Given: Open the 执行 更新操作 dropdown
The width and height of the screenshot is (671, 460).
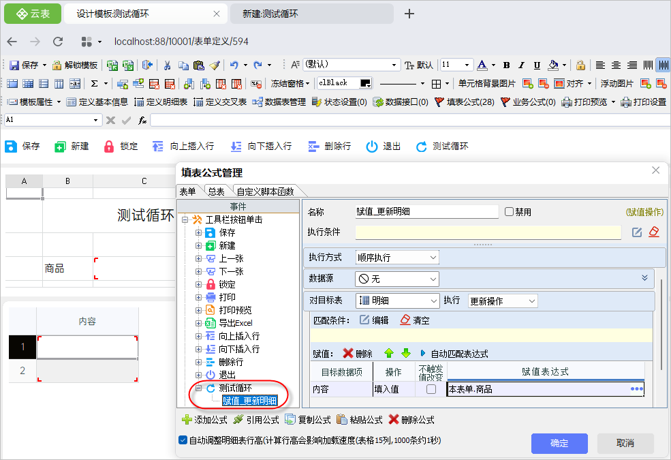Looking at the screenshot, I should (503, 301).
